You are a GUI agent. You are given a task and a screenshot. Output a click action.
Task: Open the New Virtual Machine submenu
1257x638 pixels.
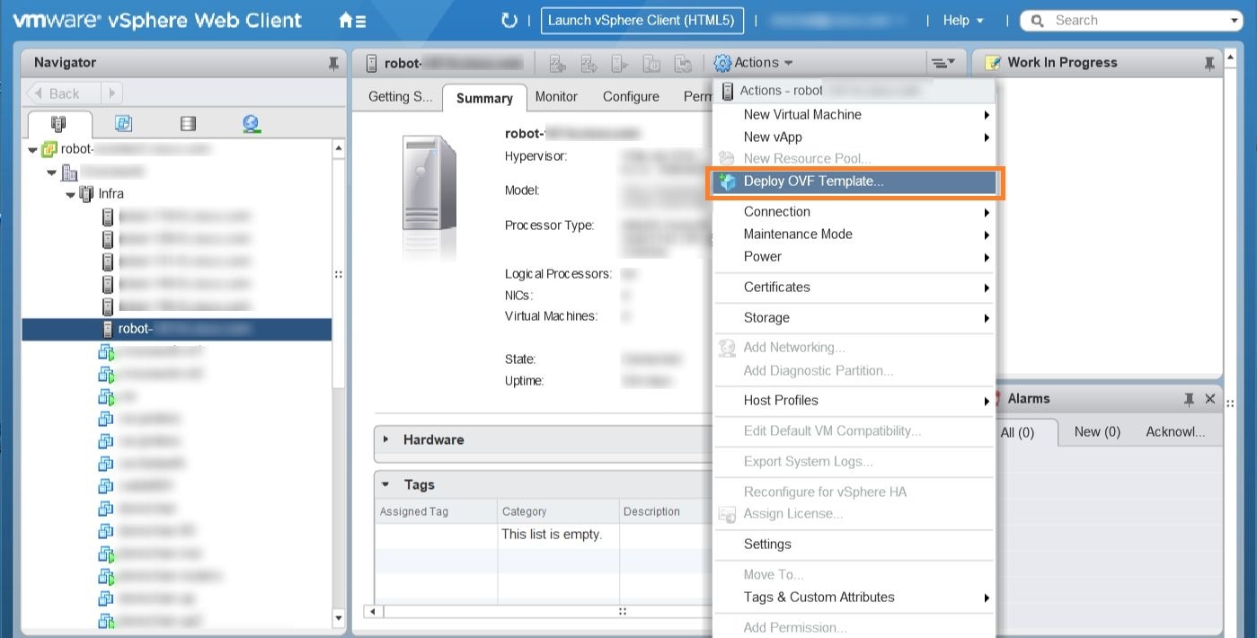(x=854, y=115)
